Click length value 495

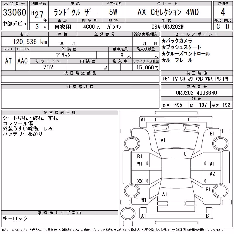click(x=178, y=105)
